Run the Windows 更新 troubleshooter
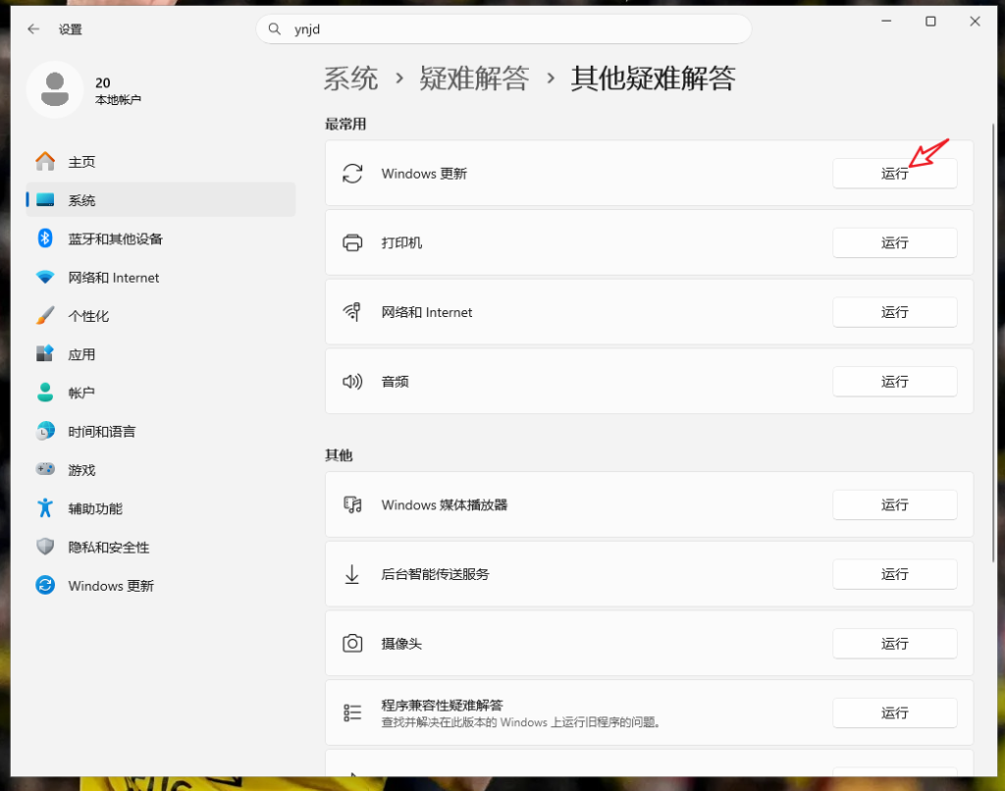This screenshot has width=1005, height=791. click(895, 173)
